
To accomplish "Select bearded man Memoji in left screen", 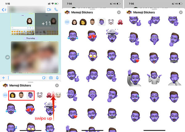I will (x=21, y=95).
